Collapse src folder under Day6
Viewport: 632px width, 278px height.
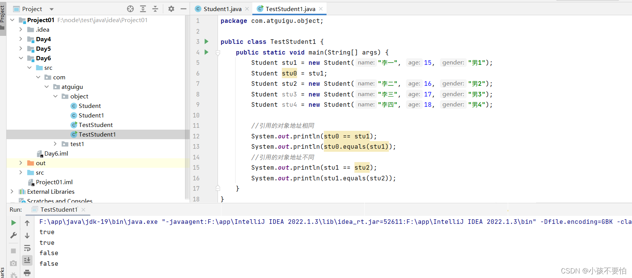29,67
